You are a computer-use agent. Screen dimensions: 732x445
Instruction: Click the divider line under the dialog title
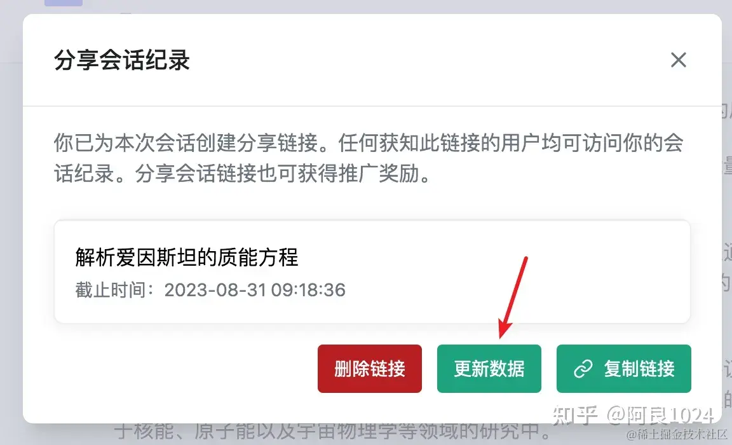372,106
